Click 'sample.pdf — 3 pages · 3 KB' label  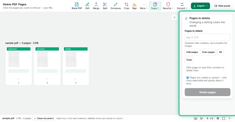[22, 43]
